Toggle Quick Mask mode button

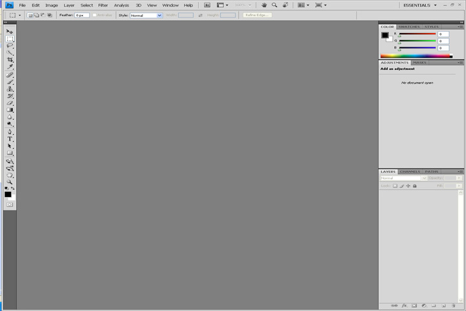pyautogui.click(x=10, y=205)
